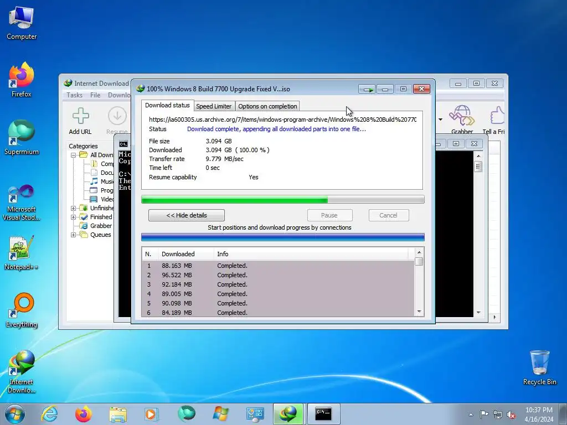Click the Info column header
This screenshot has height=425, width=567.
pyautogui.click(x=311, y=254)
